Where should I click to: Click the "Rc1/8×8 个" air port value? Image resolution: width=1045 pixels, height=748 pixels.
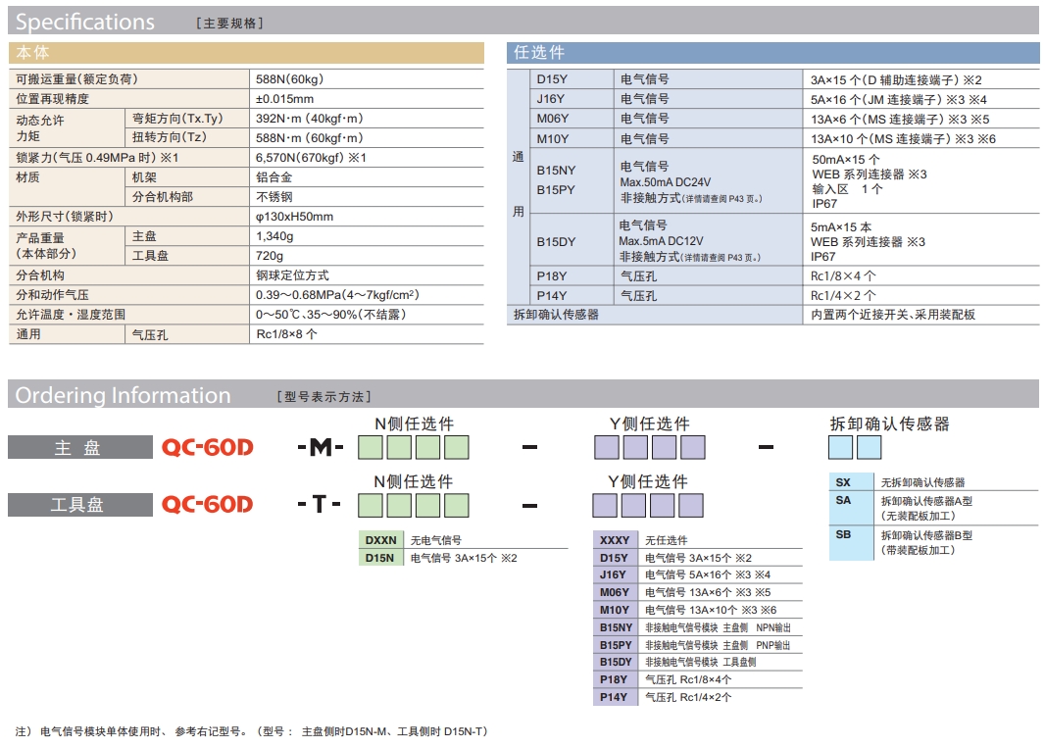pos(286,334)
